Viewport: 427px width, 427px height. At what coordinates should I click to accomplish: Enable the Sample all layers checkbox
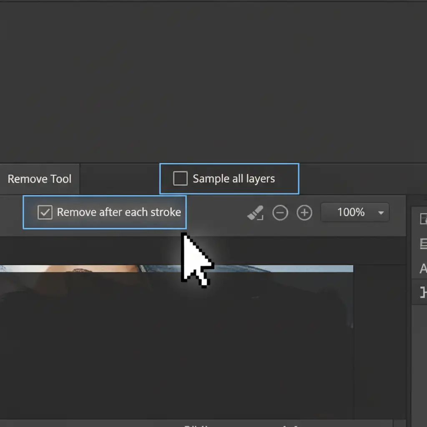coord(180,179)
